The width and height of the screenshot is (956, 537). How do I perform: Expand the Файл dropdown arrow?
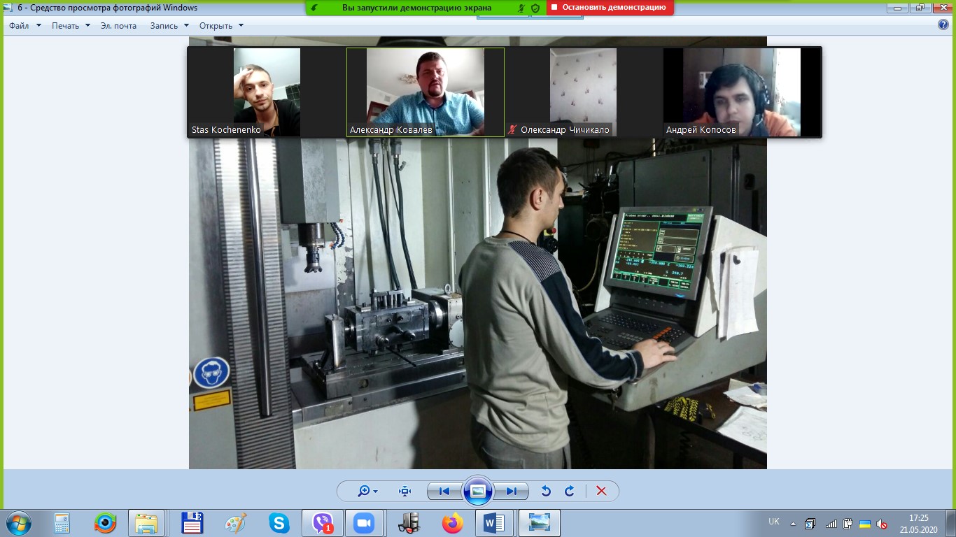pos(38,26)
